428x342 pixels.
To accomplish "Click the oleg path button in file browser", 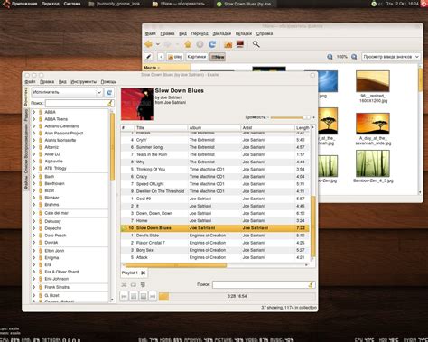I will (x=175, y=57).
